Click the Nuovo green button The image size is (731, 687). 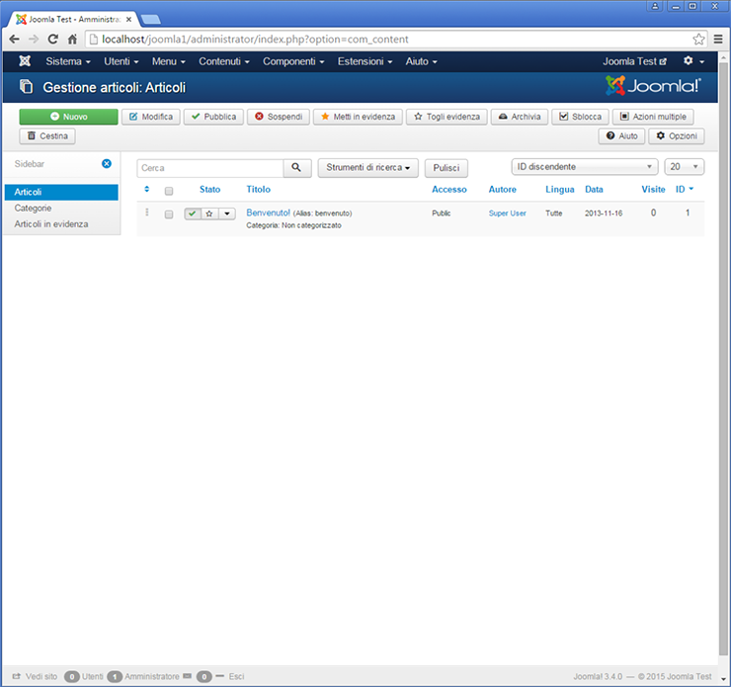click(68, 117)
